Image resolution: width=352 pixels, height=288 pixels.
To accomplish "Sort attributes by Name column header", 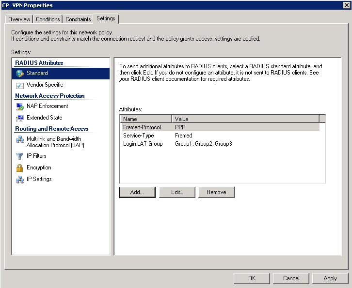I will [146, 119].
